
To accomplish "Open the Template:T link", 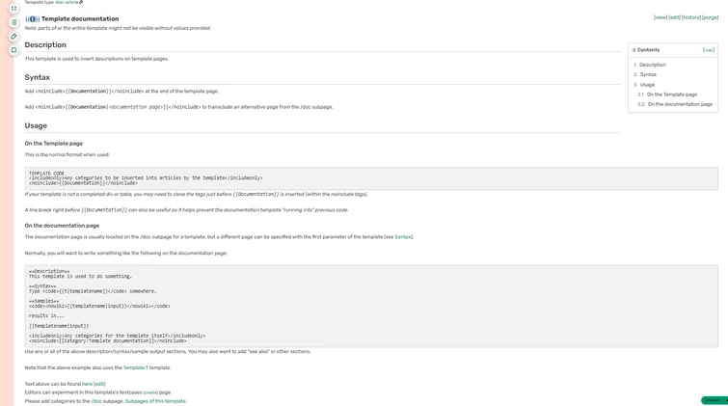I will [136, 368].
